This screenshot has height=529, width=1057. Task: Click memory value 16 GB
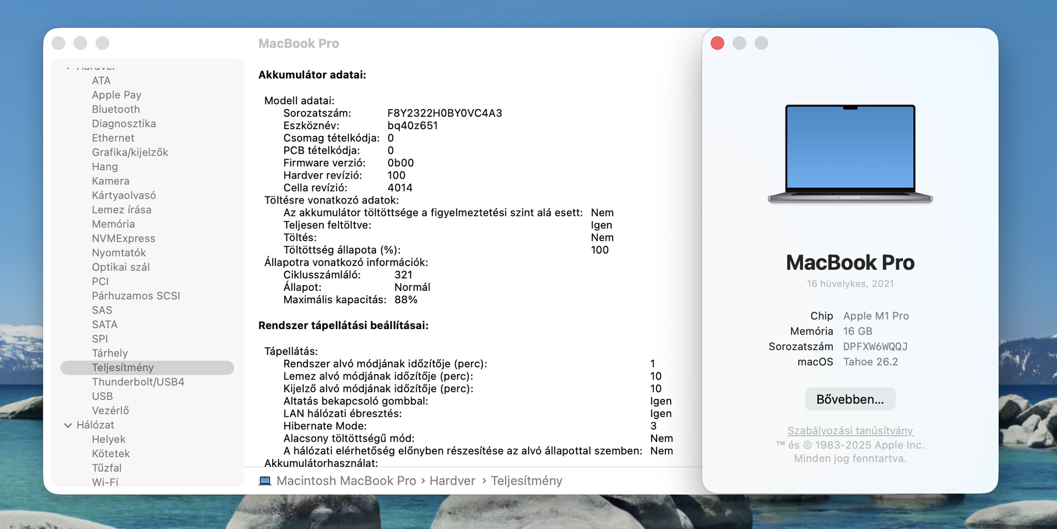click(x=858, y=332)
